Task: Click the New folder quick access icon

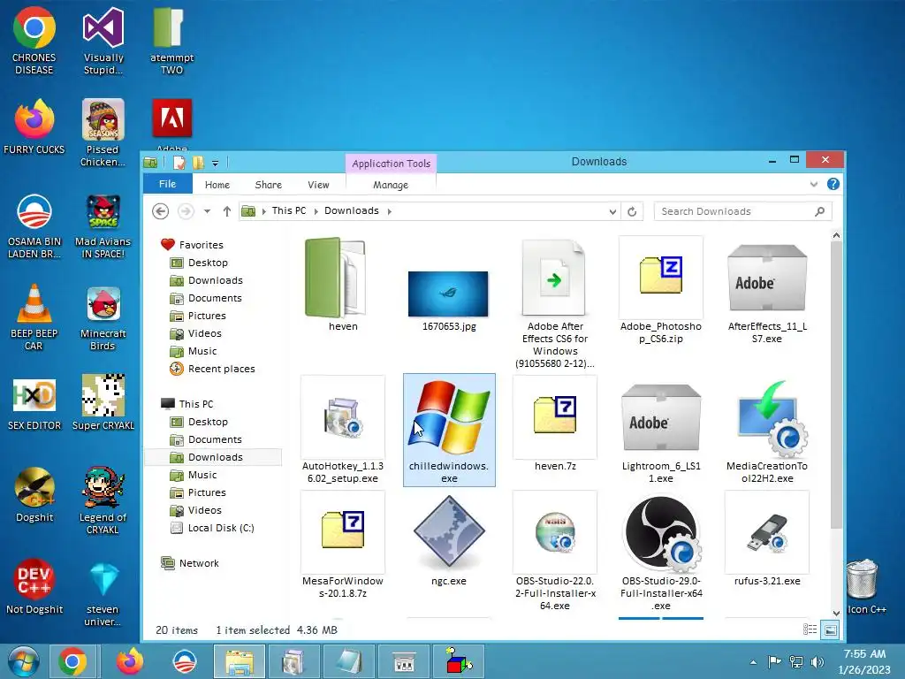Action: coord(198,163)
